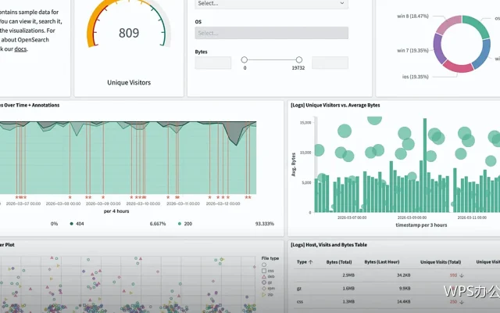Click the 93.333% legend value
The height and width of the screenshot is (313, 500).
click(x=264, y=224)
